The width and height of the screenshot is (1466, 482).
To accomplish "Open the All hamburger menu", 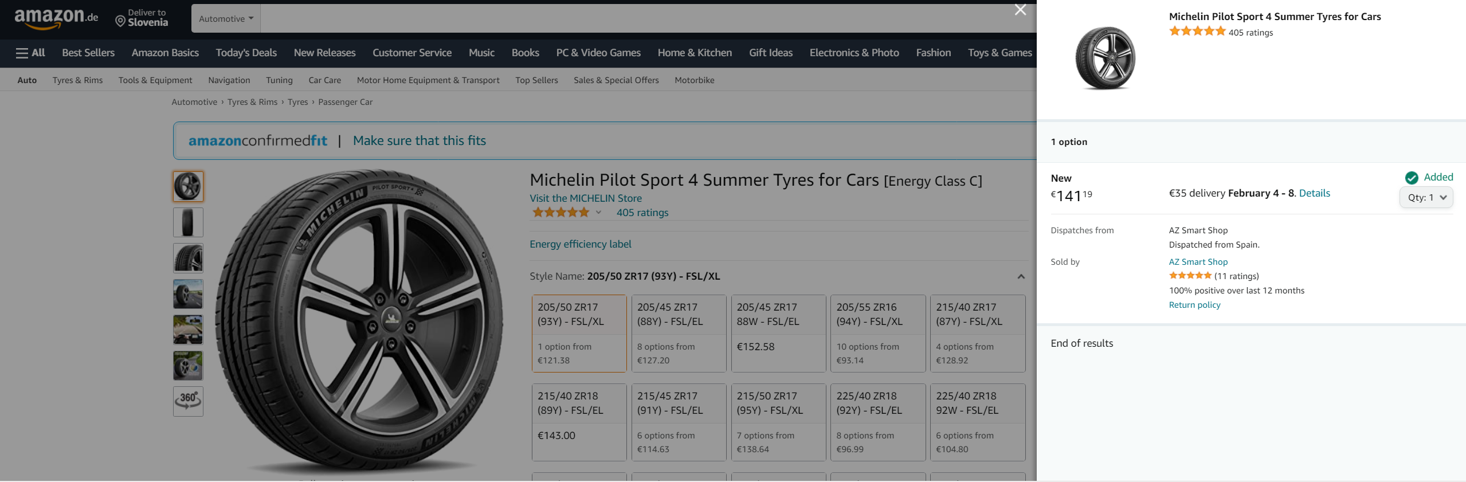I will [x=30, y=53].
